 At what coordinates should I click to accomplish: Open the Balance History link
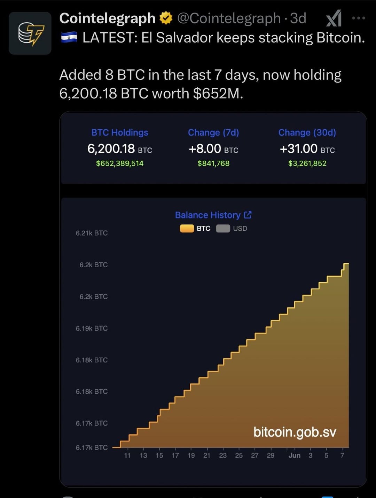point(208,215)
